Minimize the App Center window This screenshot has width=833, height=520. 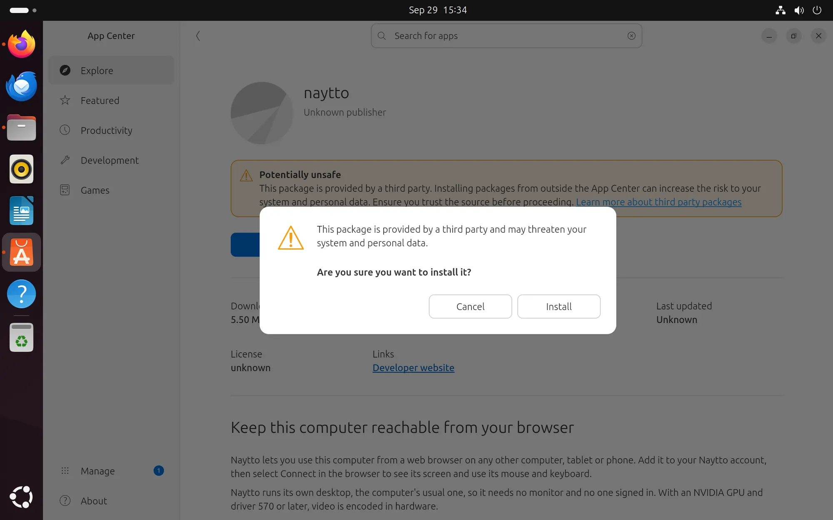click(769, 36)
